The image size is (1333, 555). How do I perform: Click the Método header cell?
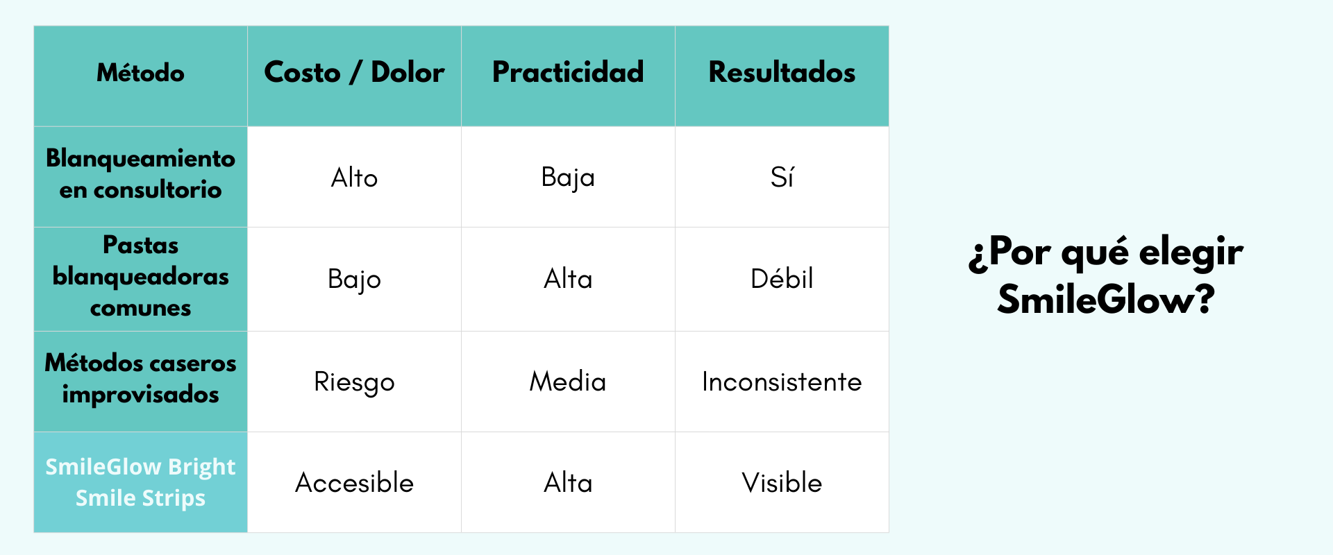click(x=140, y=73)
